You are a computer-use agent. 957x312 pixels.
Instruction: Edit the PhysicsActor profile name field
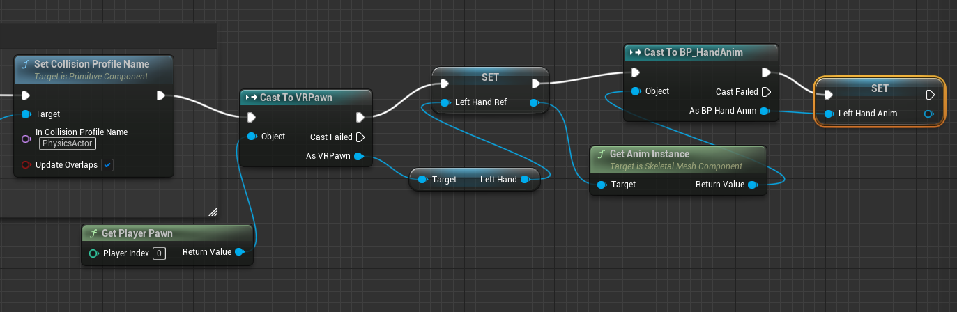point(68,143)
